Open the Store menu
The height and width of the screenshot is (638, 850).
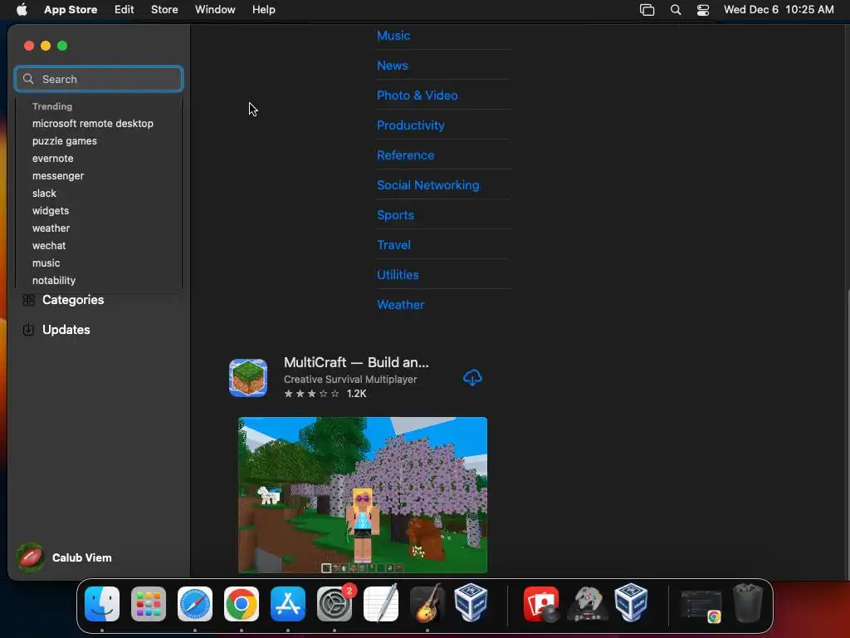pyautogui.click(x=164, y=10)
